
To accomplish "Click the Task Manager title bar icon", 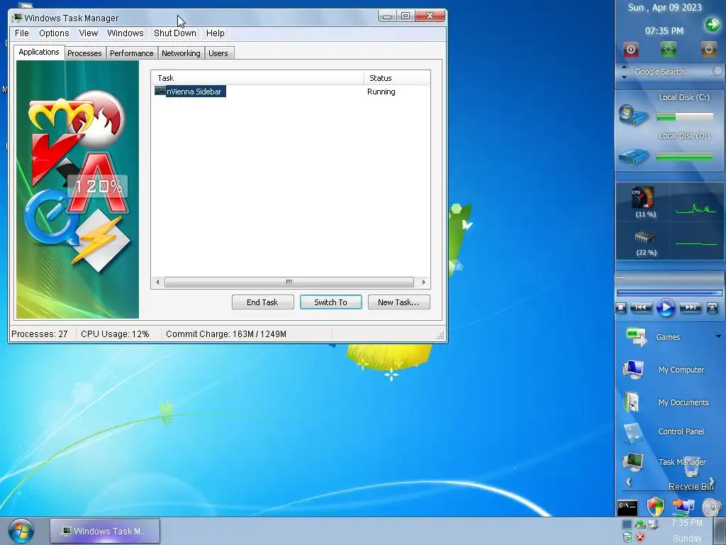I will 17,18.
